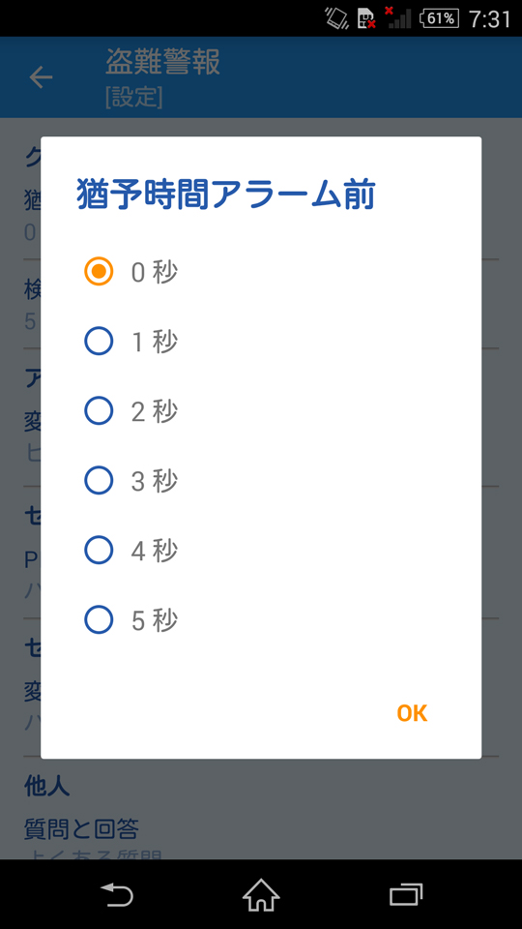This screenshot has width=522, height=929.
Task: Click the 5 秒 label text
Action: pyautogui.click(x=155, y=620)
